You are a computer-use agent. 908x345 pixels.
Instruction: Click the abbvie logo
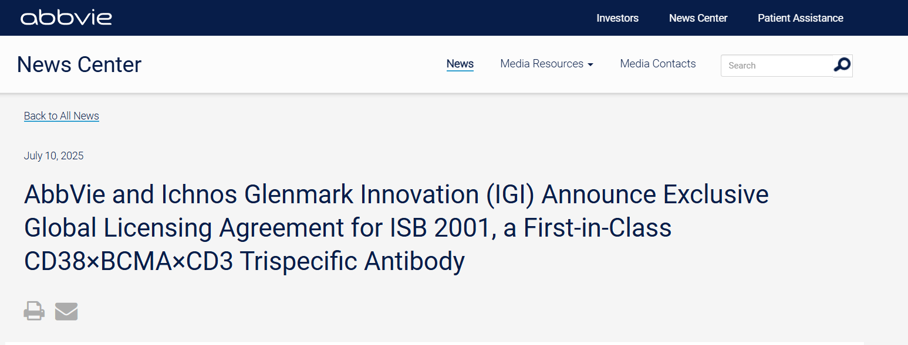coord(66,18)
